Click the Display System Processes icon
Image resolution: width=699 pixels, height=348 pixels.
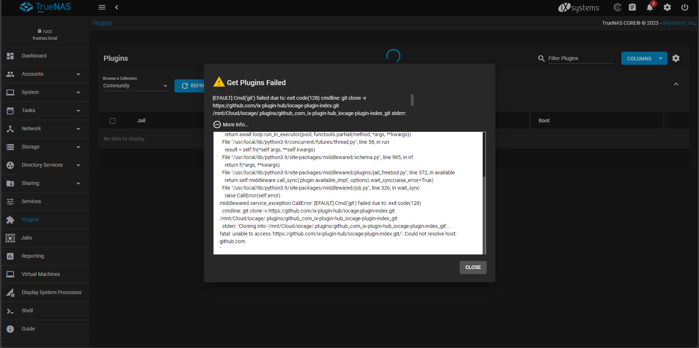tap(10, 292)
